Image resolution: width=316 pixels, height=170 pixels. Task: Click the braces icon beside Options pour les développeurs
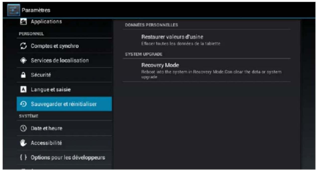tap(23, 158)
